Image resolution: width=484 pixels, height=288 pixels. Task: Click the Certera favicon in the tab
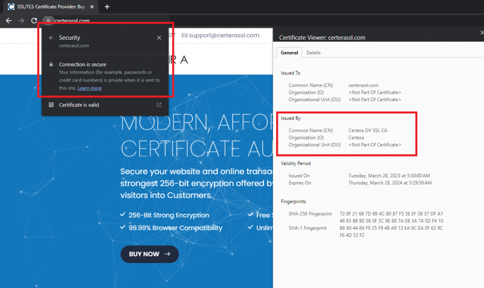click(x=11, y=7)
